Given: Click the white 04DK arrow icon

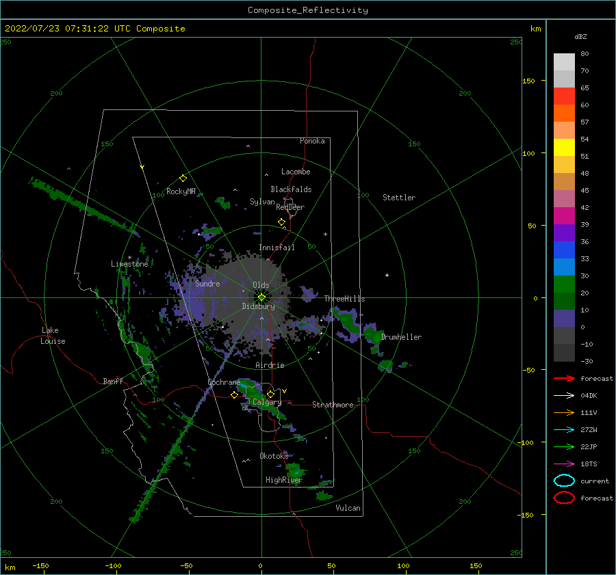Looking at the screenshot, I should point(564,396).
